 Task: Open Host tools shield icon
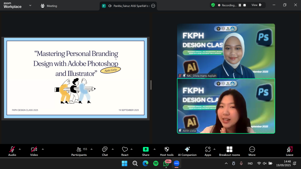click(167, 151)
